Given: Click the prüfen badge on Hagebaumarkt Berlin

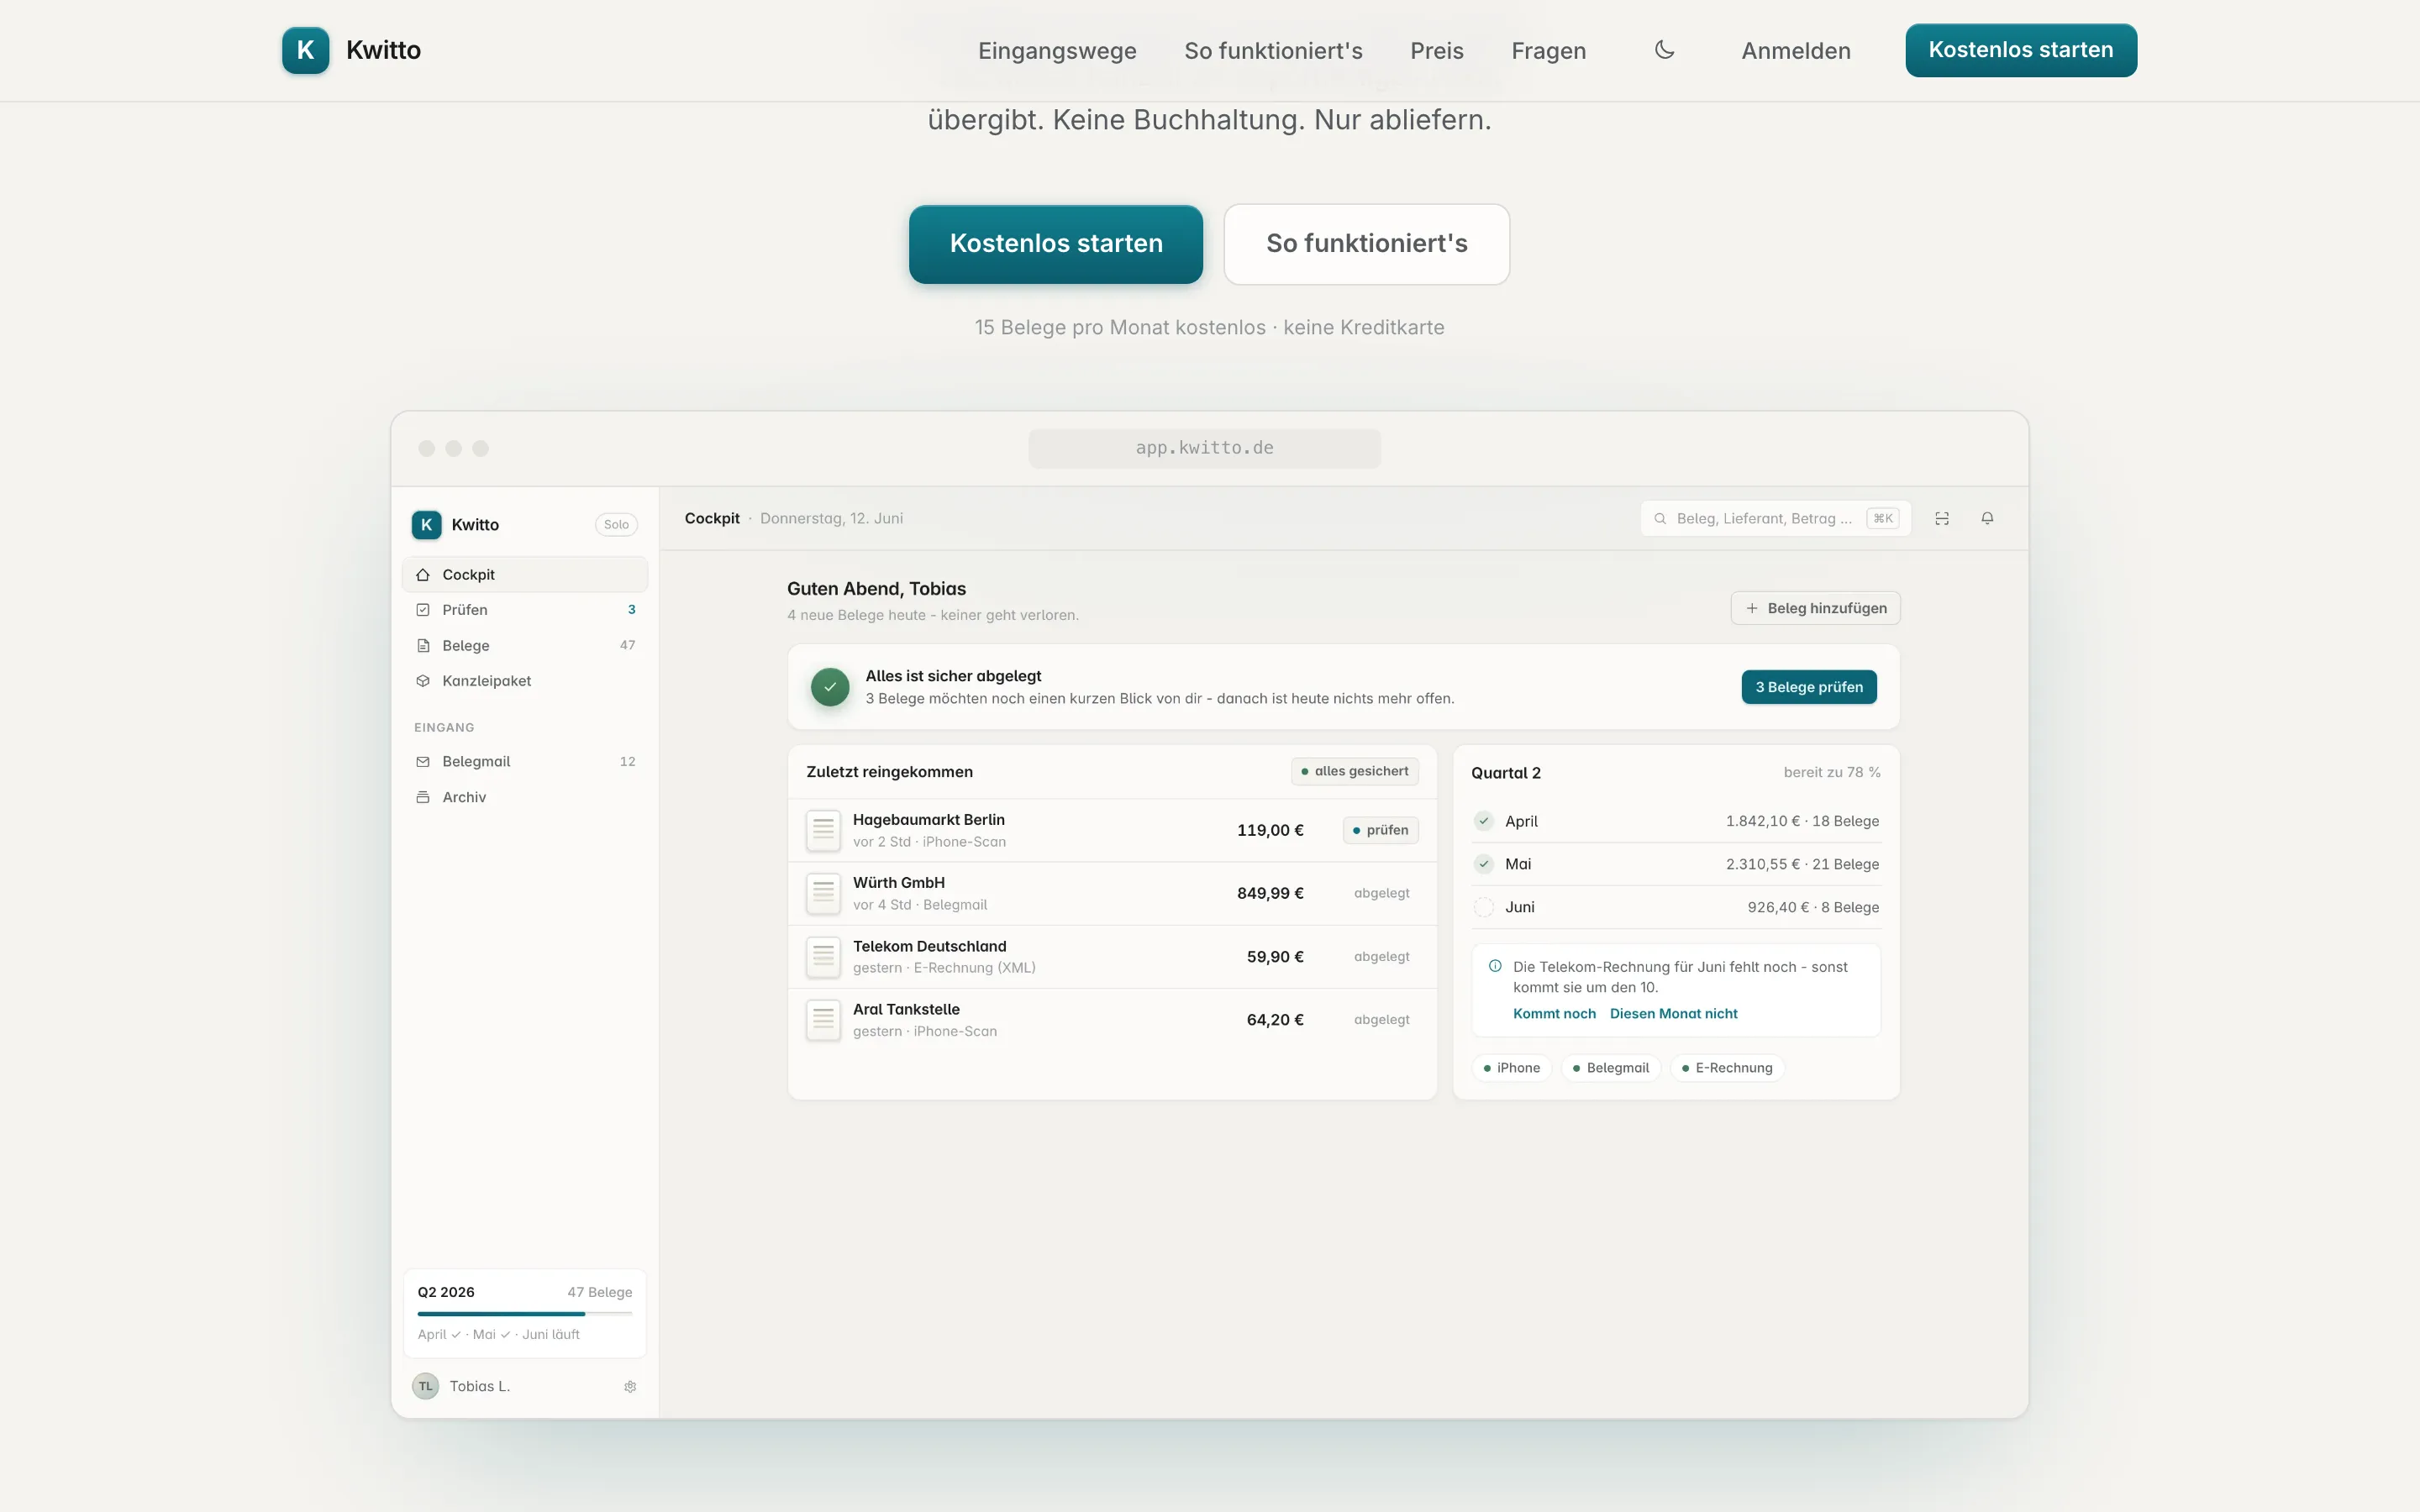Looking at the screenshot, I should tap(1380, 830).
